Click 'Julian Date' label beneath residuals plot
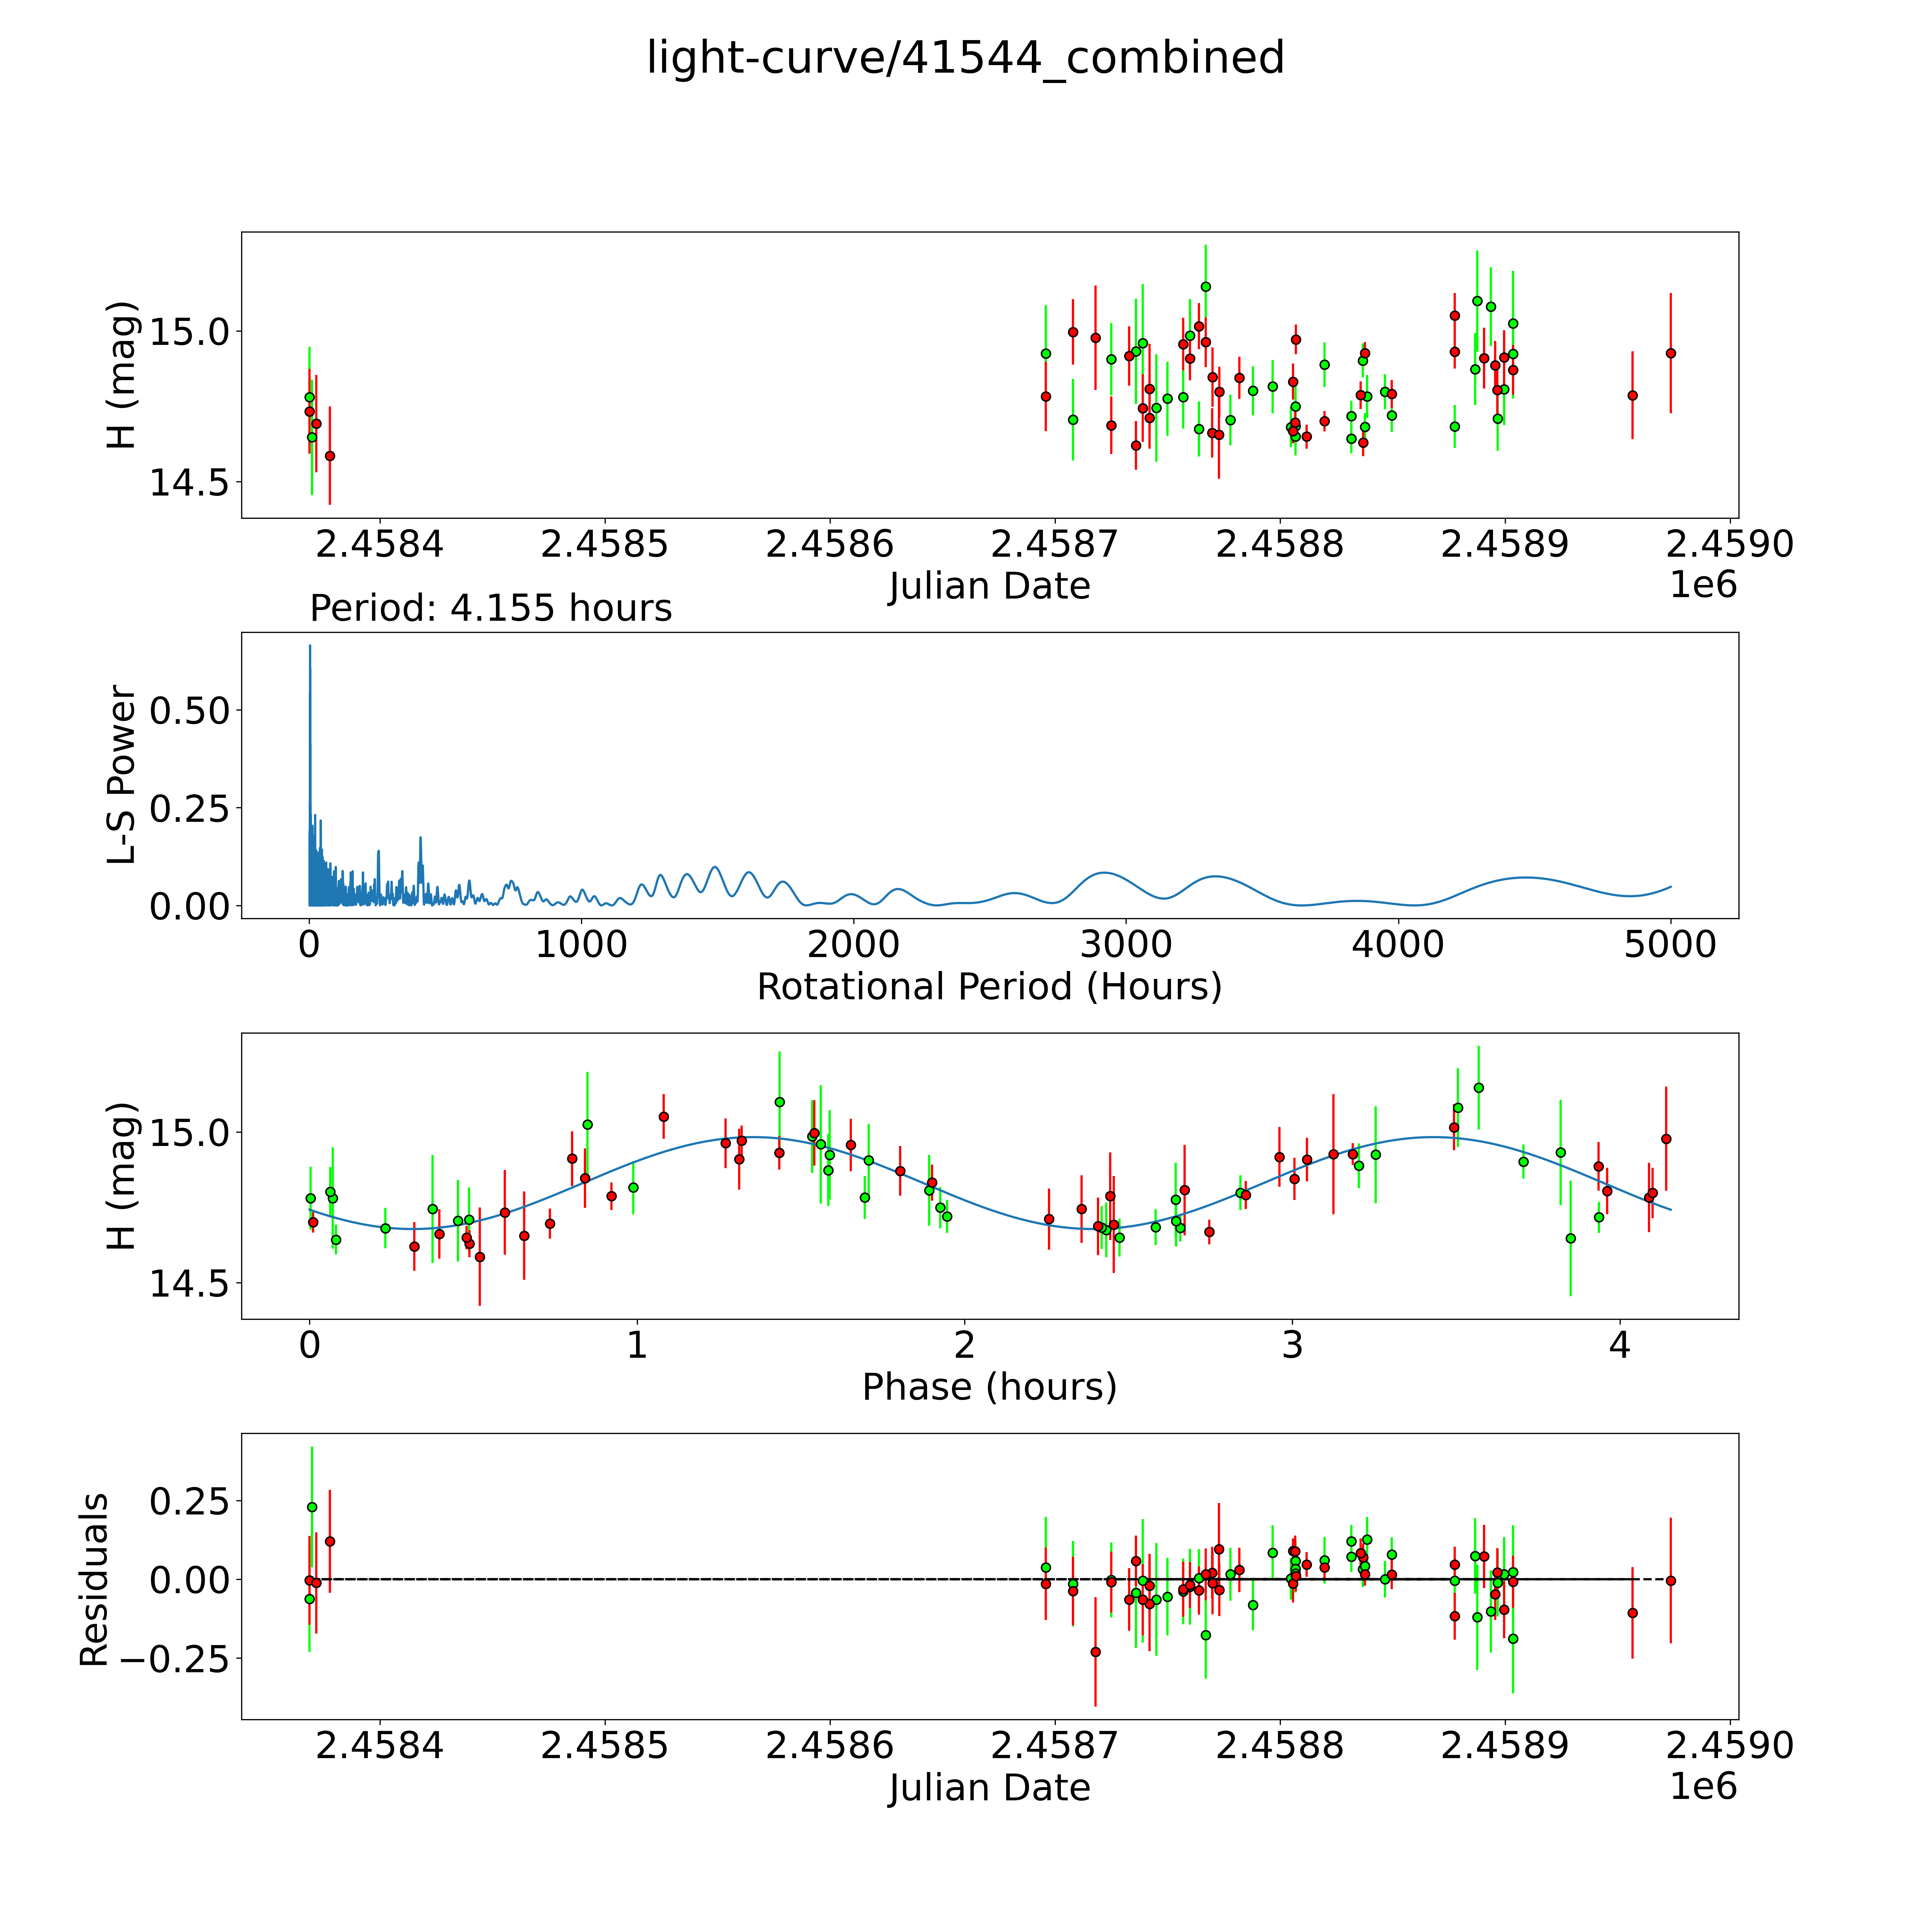This screenshot has height=1932, width=1932. pos(989,1788)
